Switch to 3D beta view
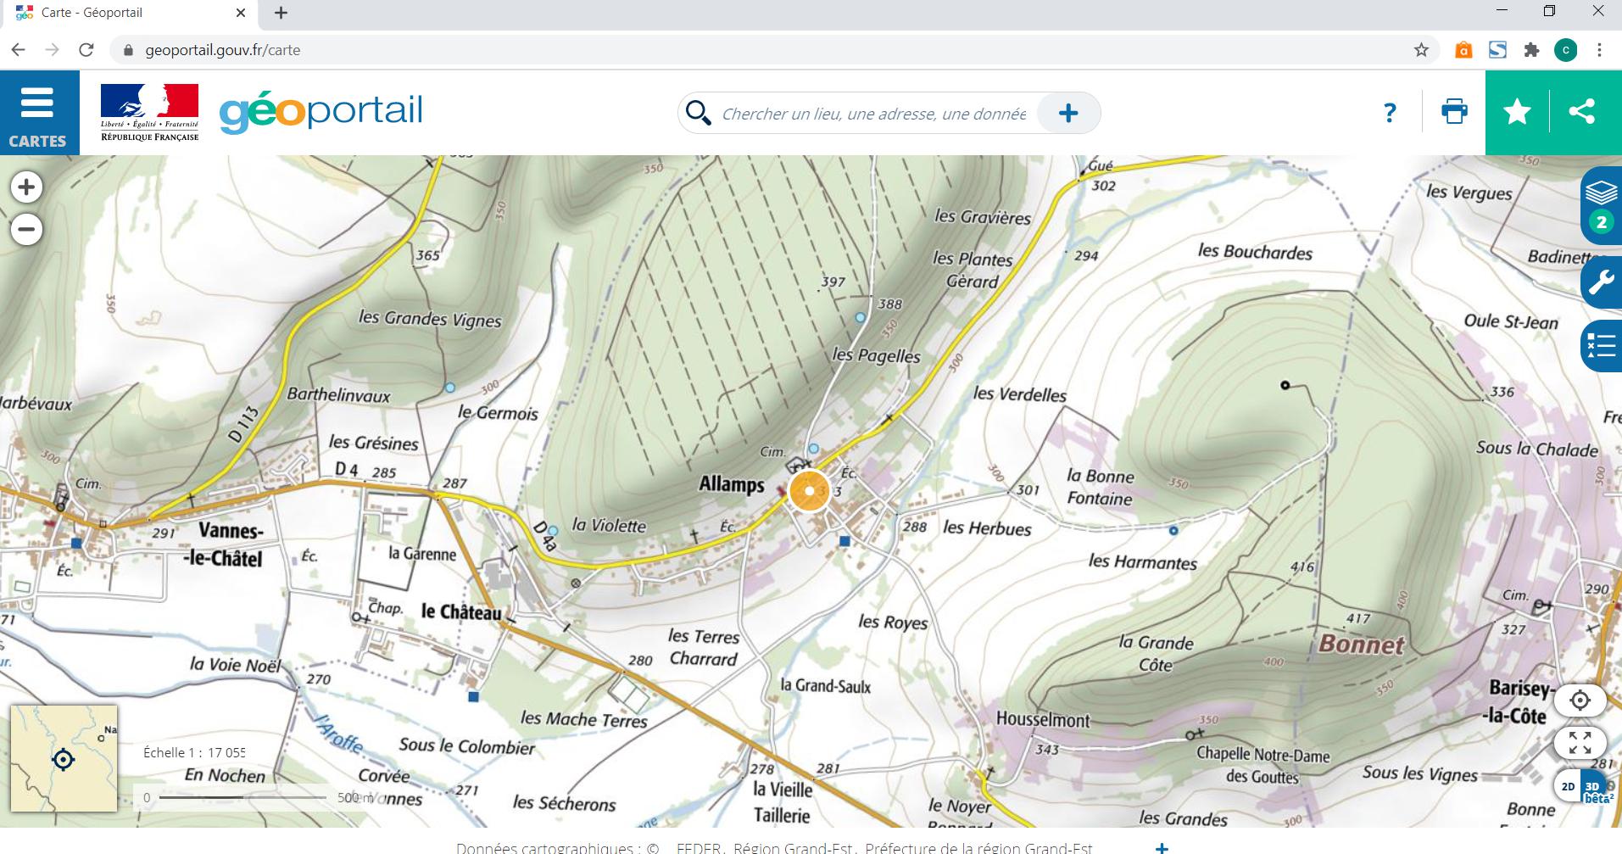This screenshot has height=854, width=1622. pos(1594,788)
